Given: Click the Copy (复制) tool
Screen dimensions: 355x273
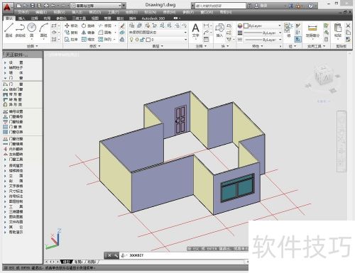Looking at the screenshot, I should [71, 33].
